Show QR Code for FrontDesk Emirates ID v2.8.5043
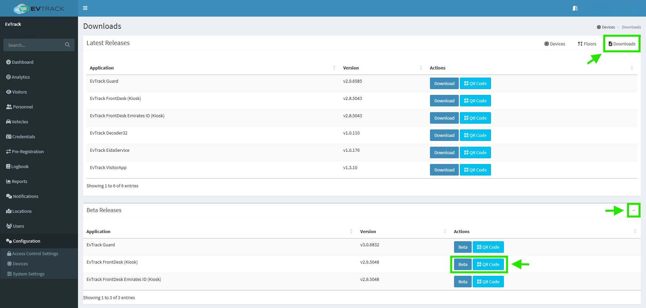Image resolution: width=646 pixels, height=308 pixels. tap(475, 118)
